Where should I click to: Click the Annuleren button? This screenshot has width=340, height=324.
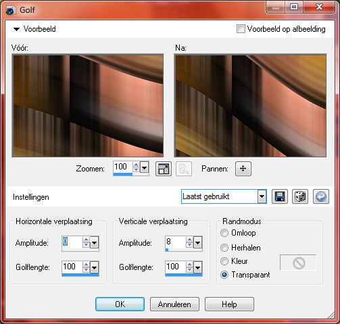[174, 304]
